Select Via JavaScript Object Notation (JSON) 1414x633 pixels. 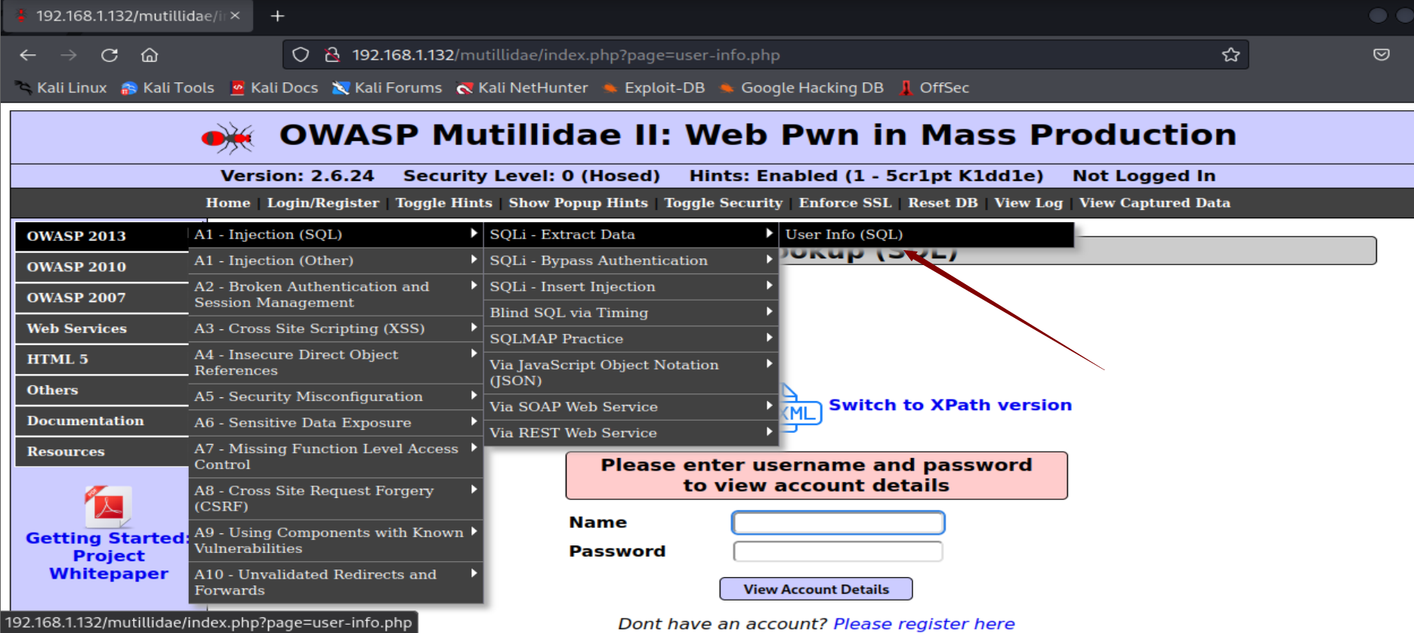coord(631,373)
